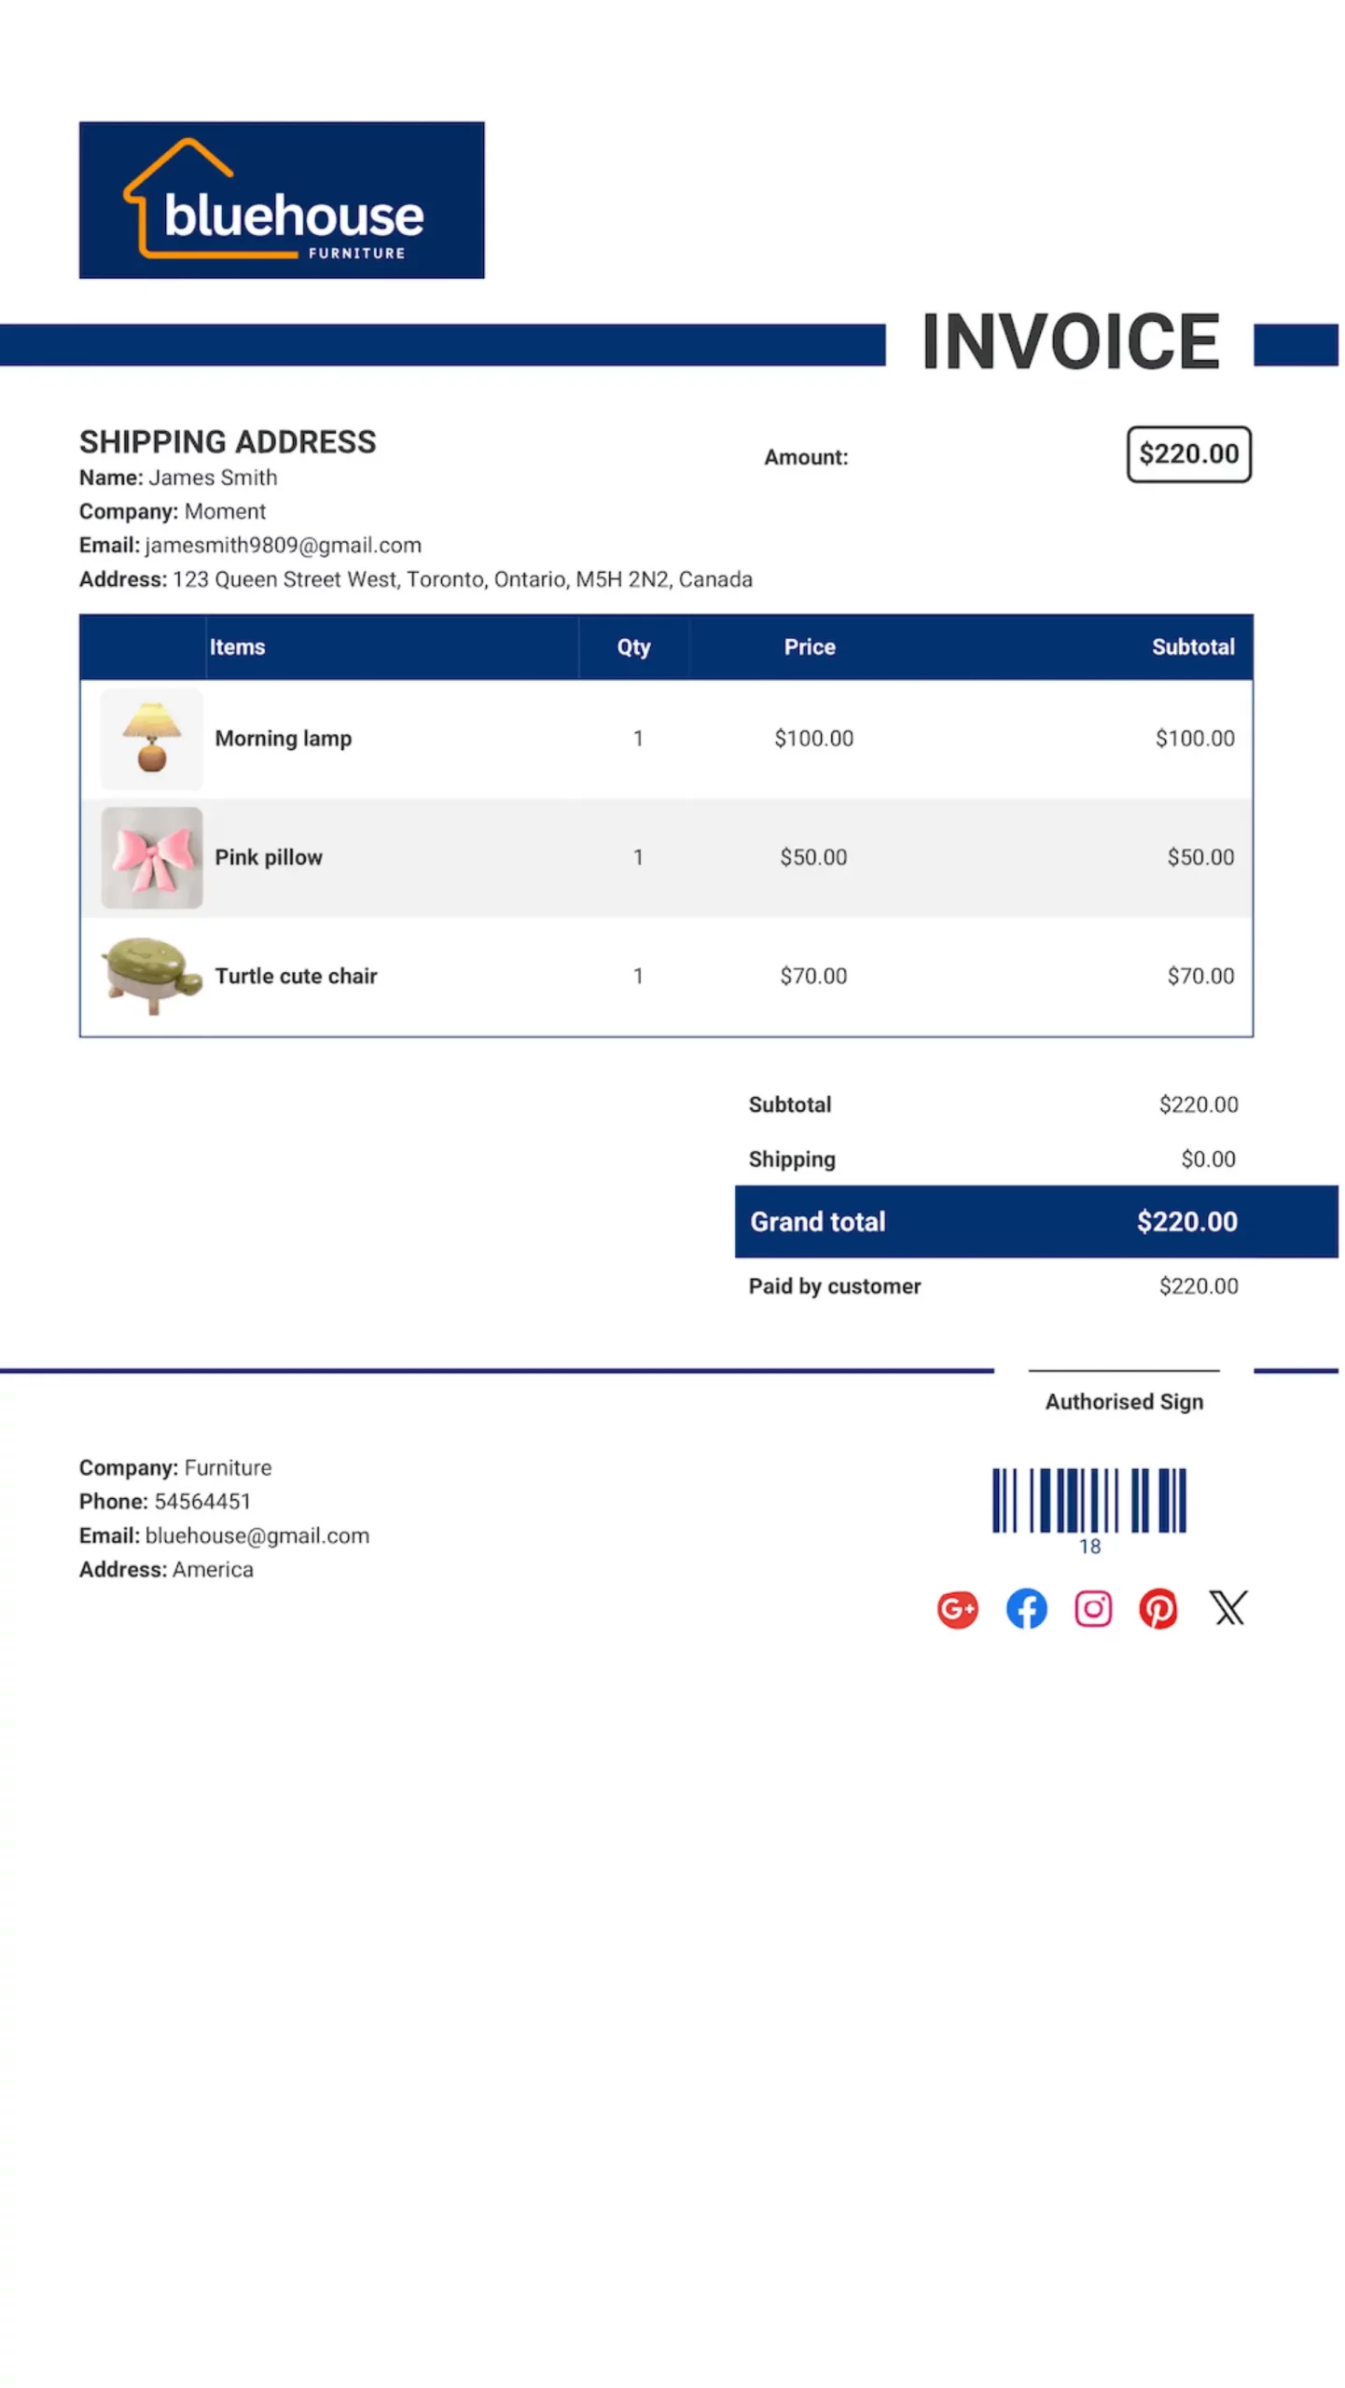Click the Qty column header

[x=633, y=647]
